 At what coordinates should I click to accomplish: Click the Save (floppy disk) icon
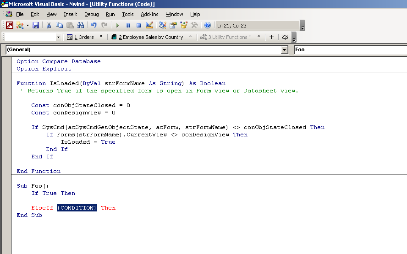(36, 25)
